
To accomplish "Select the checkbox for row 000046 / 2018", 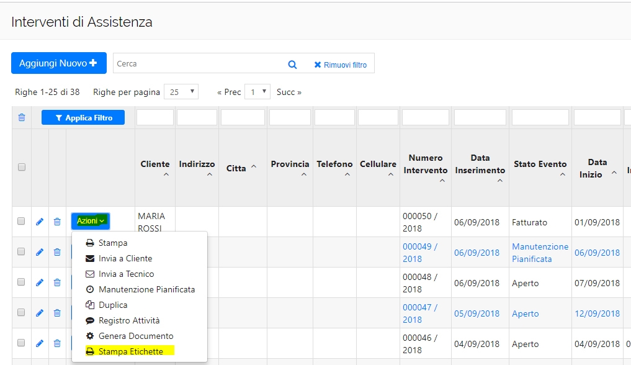I will tap(21, 343).
